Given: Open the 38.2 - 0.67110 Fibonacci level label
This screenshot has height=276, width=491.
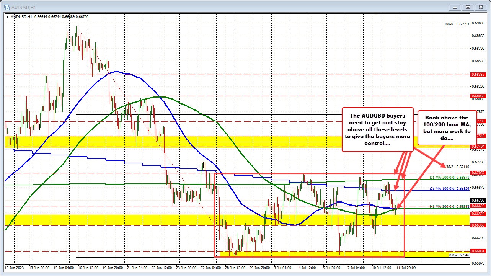Looking at the screenshot, I should 458,167.
